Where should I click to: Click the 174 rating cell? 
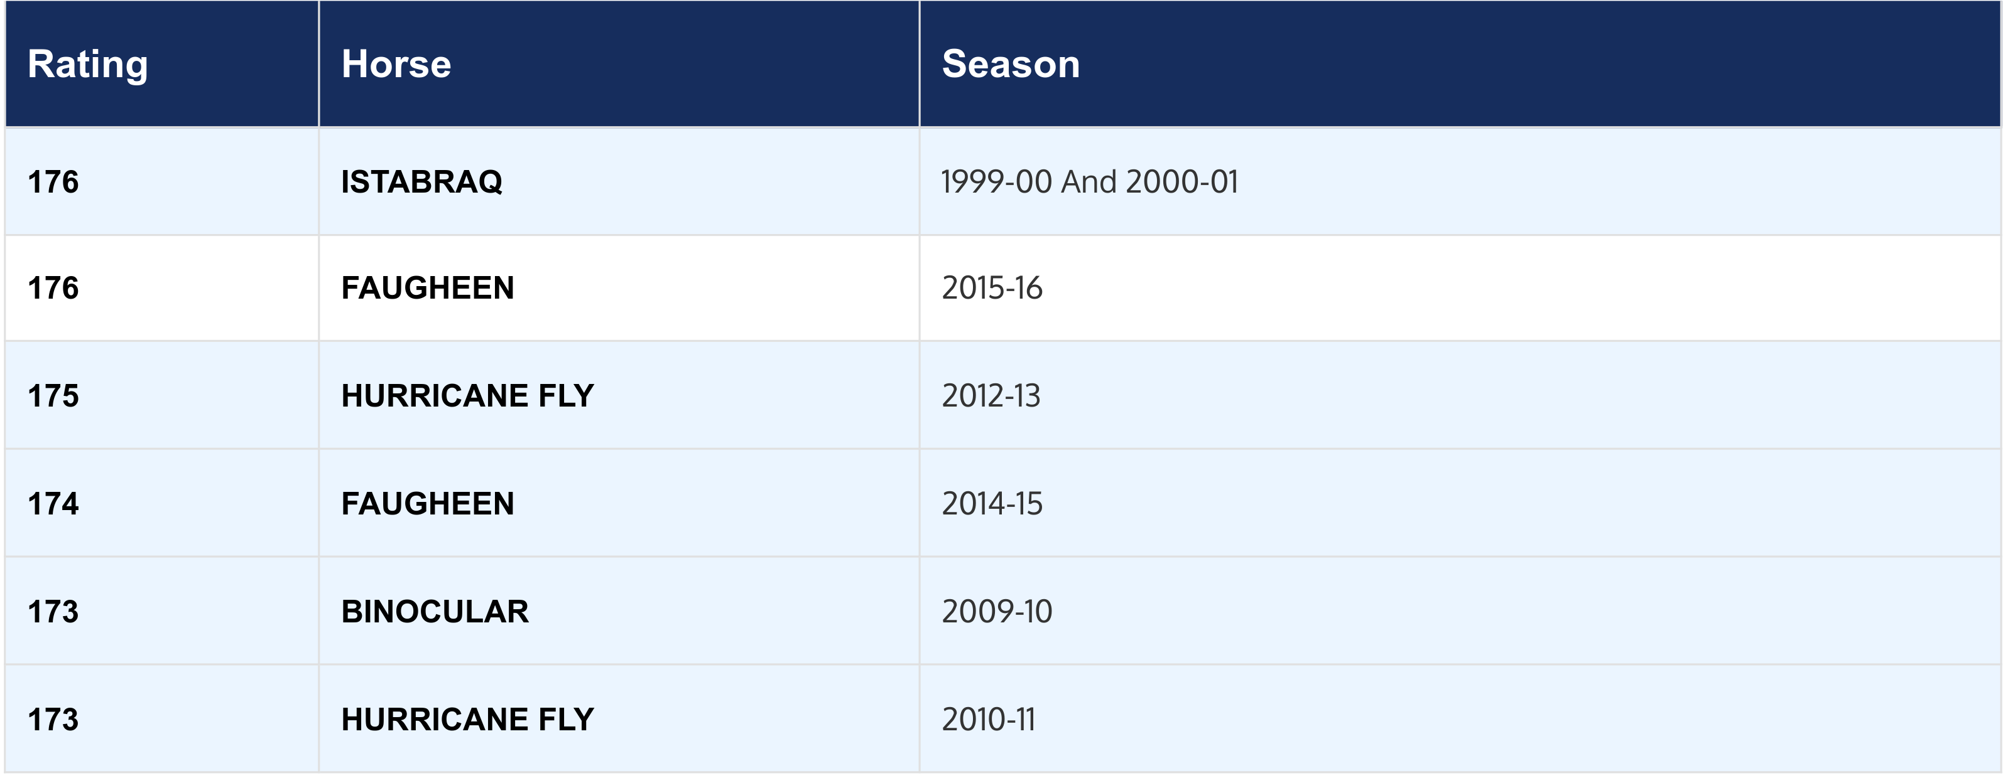click(162, 503)
